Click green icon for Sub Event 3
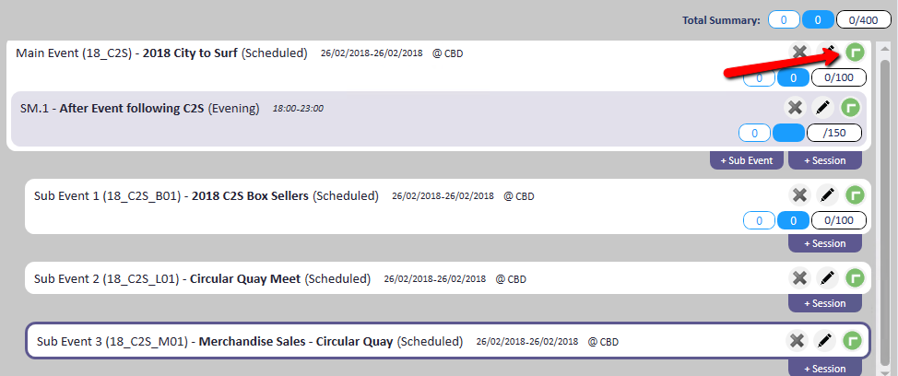 pyautogui.click(x=853, y=340)
